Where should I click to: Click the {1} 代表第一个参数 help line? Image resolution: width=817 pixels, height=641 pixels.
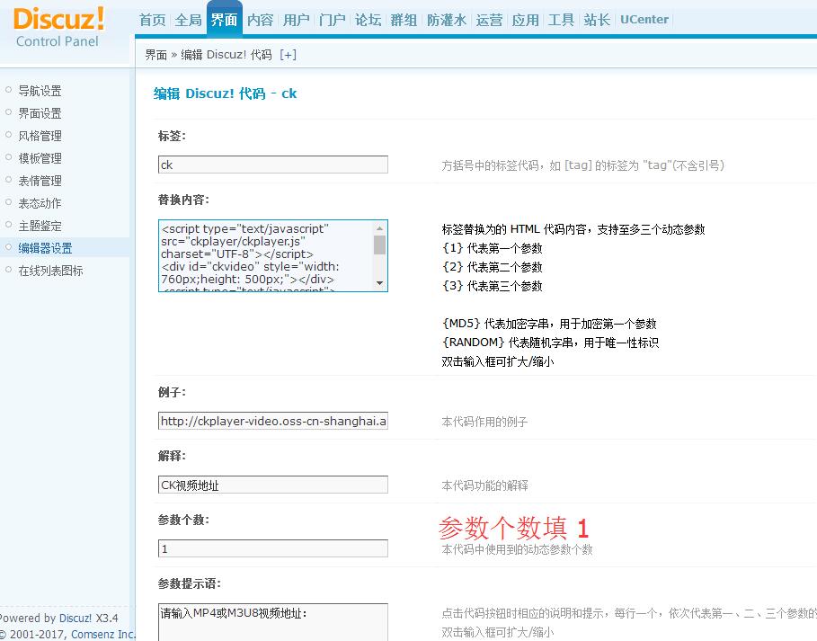tap(493, 248)
